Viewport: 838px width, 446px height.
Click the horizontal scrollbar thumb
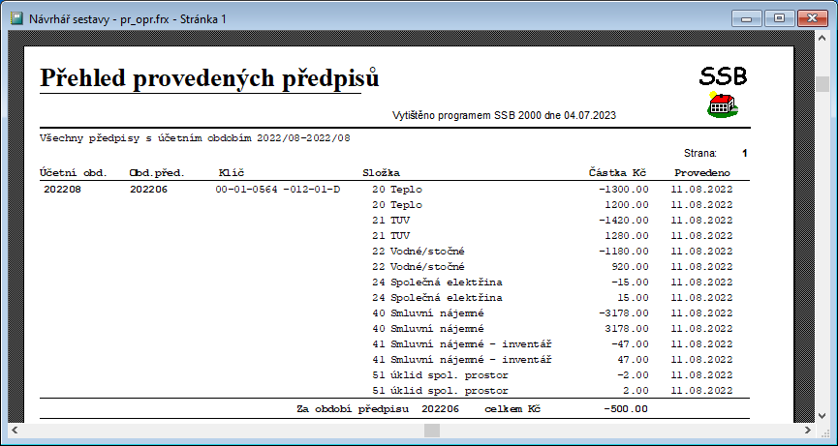[432, 430]
